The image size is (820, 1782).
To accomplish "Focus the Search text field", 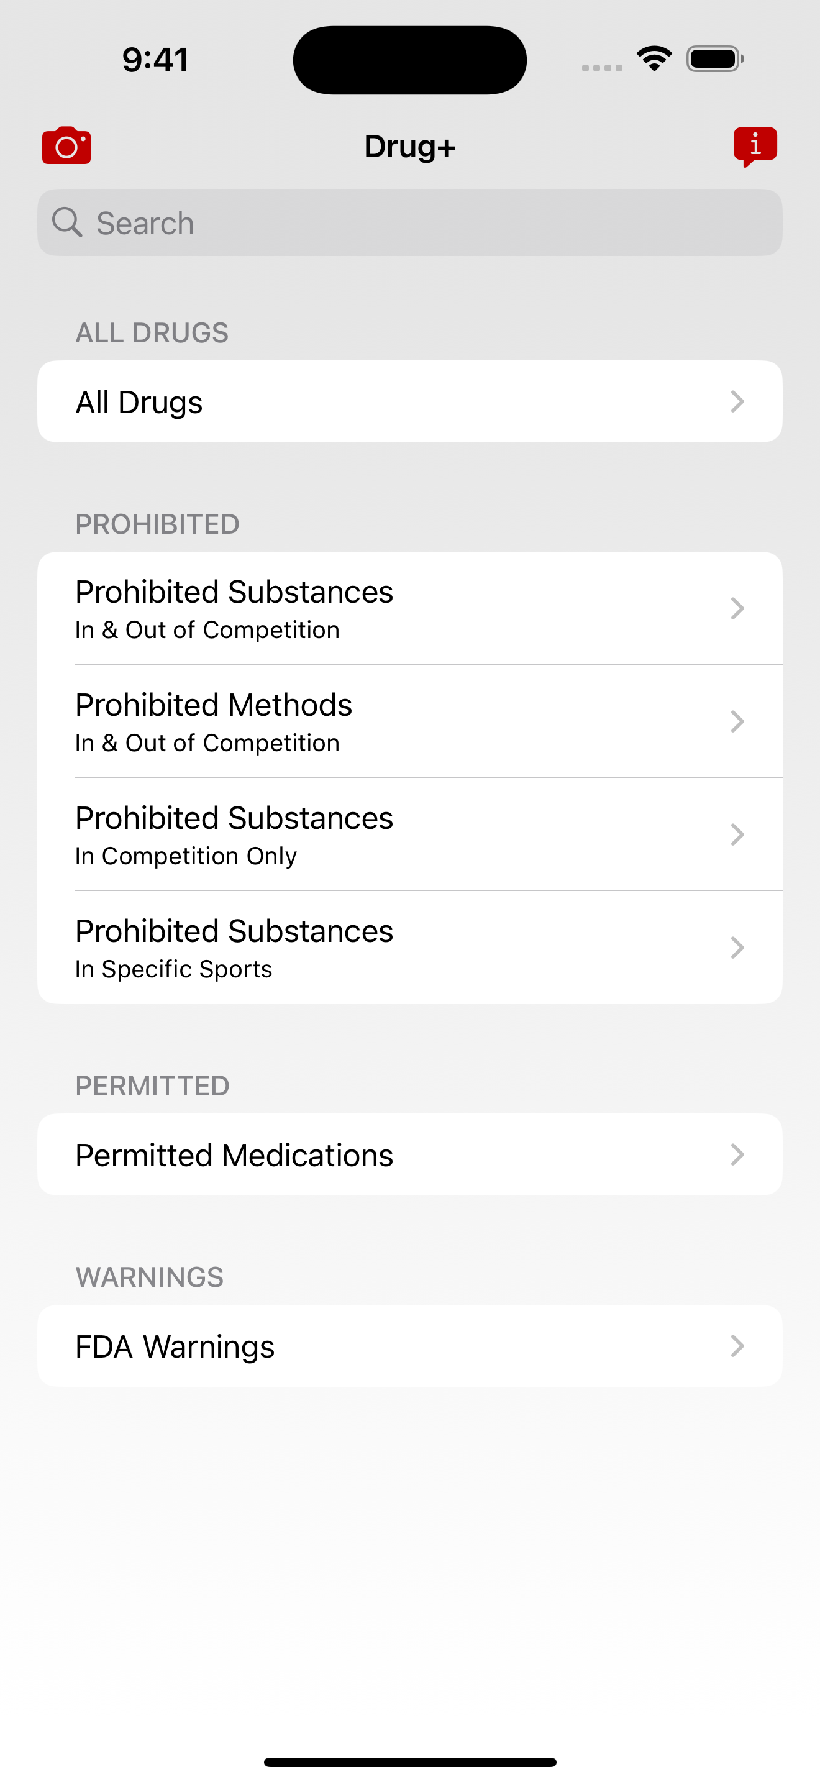I will coord(410,222).
